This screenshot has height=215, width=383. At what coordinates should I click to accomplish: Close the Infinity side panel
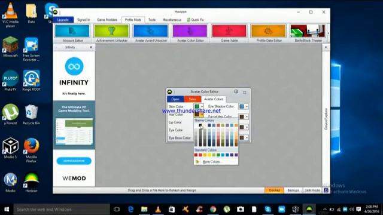[91, 47]
